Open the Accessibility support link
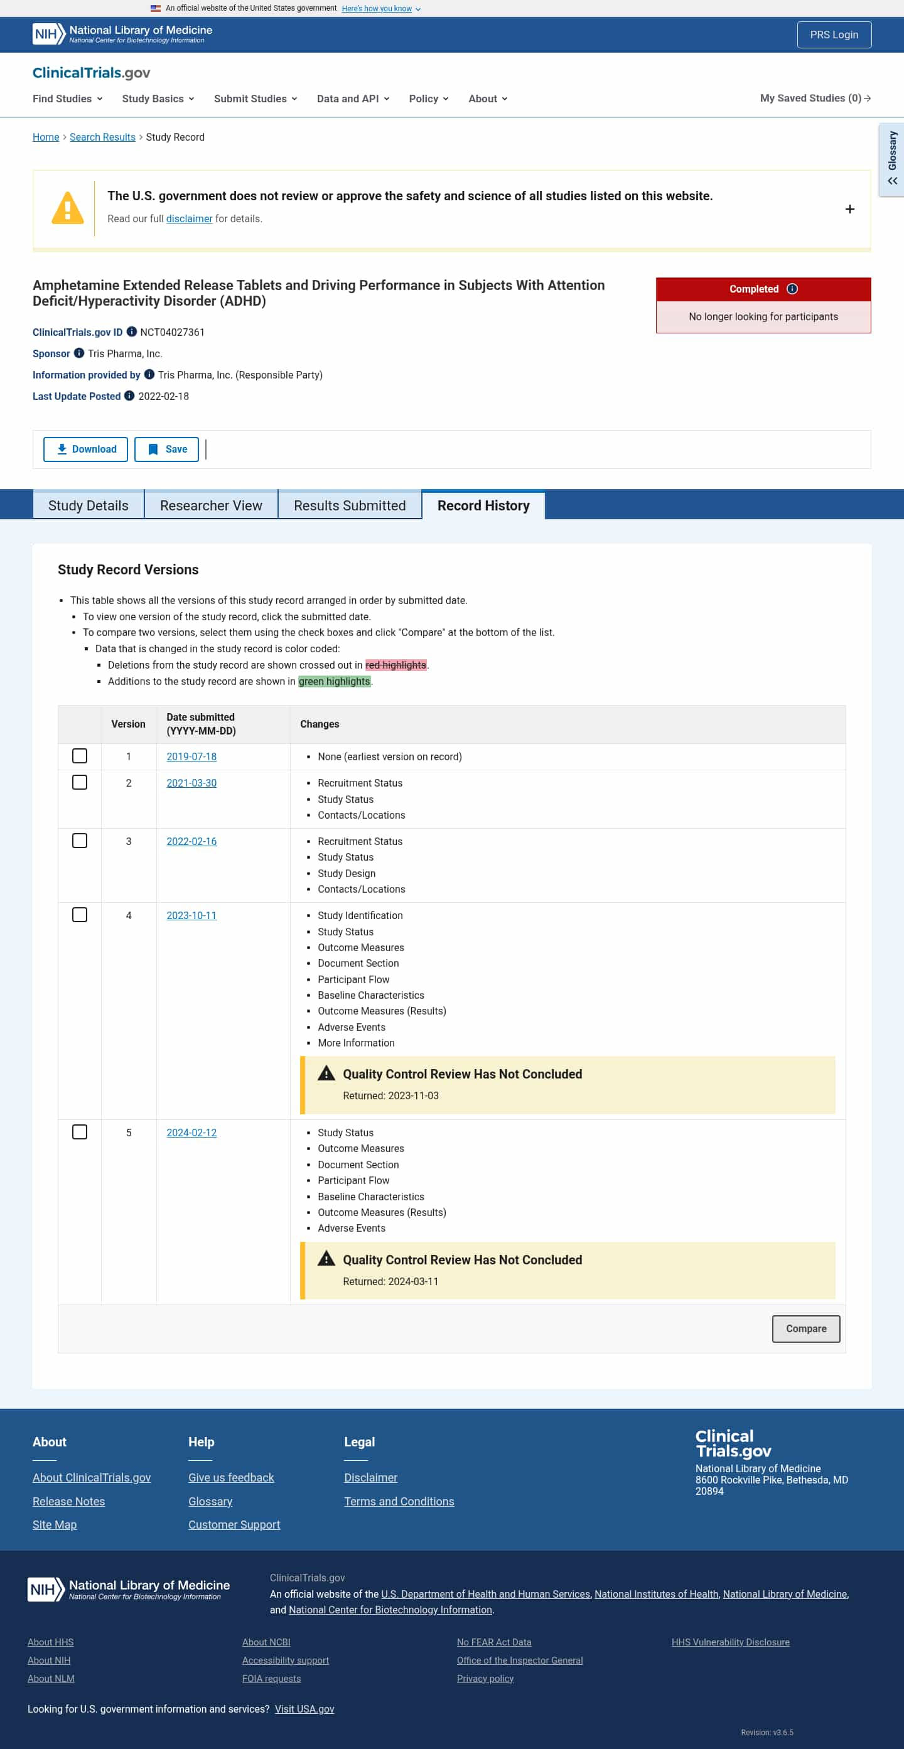This screenshot has height=1749, width=904. coord(285,1660)
